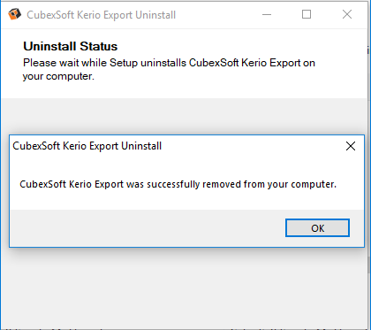Click blank white space above success message

185,166
